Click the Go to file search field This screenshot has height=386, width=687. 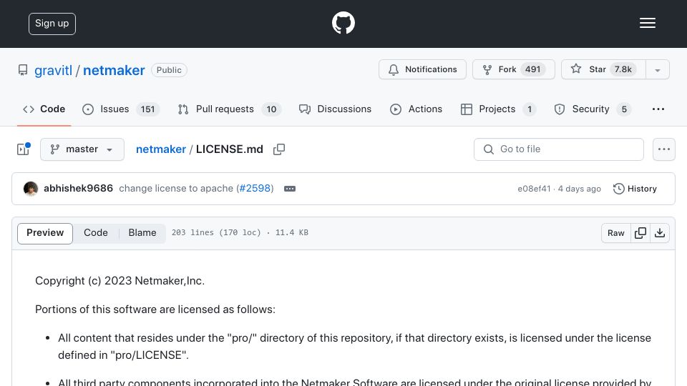(559, 149)
